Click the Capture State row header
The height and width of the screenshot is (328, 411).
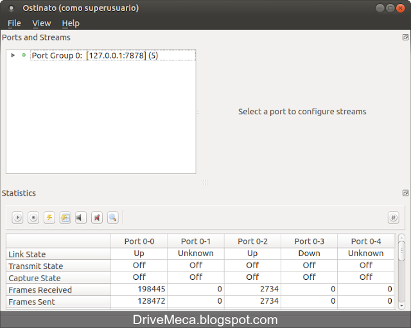(58, 278)
